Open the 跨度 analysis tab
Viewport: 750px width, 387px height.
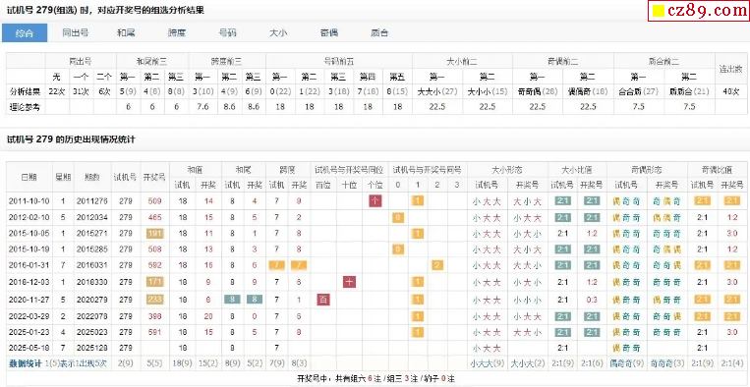coord(177,33)
